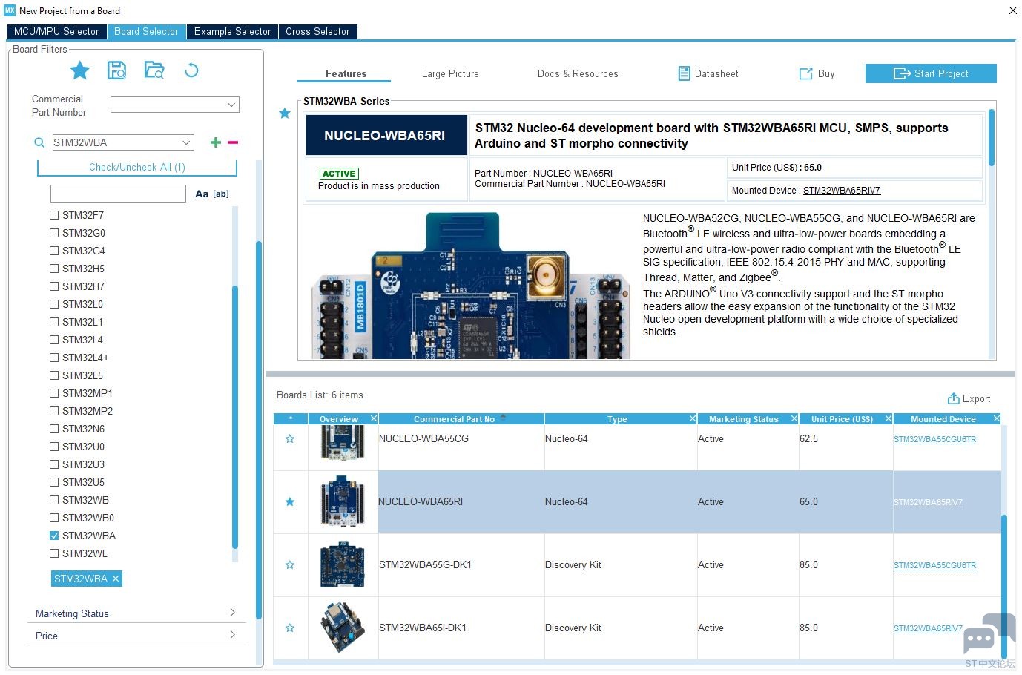This screenshot has height=675, width=1022.
Task: Close the Unit Price column
Action: point(889,419)
